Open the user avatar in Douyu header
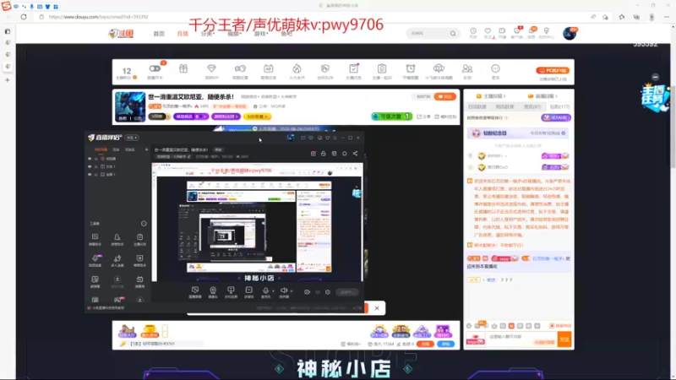 tap(570, 33)
